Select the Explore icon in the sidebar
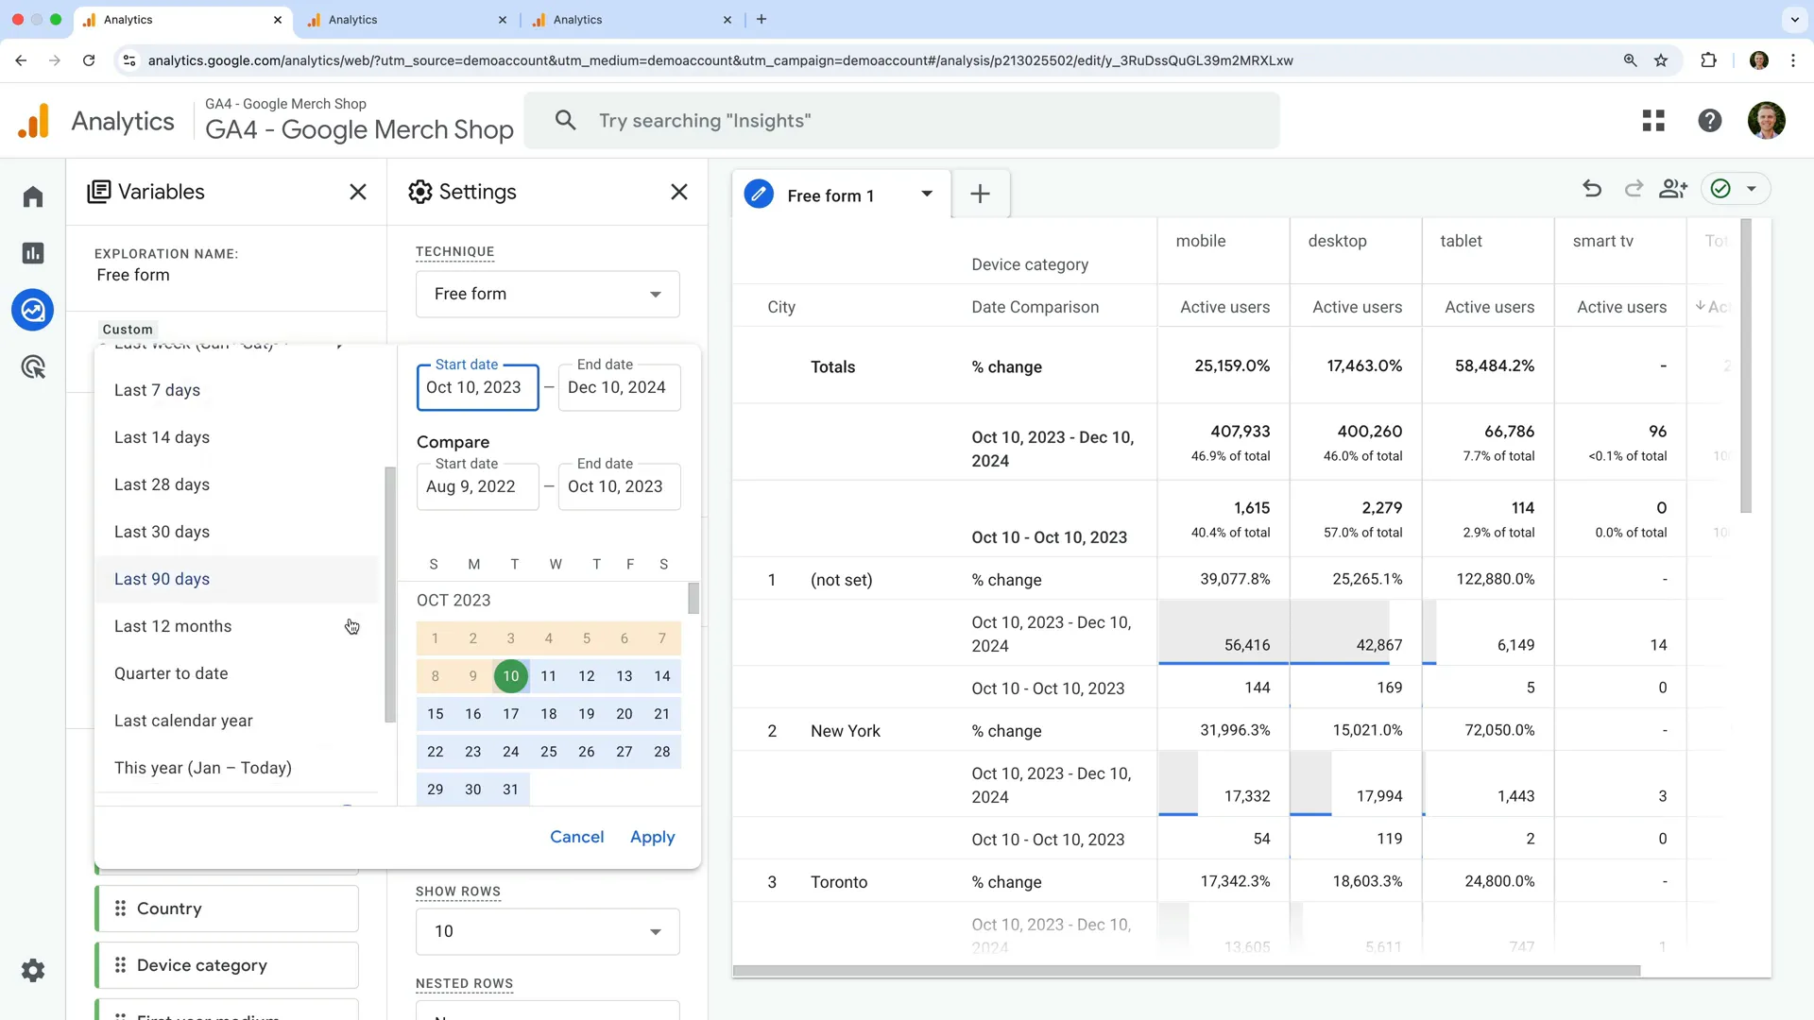Viewport: 1814px width, 1020px height. [33, 310]
